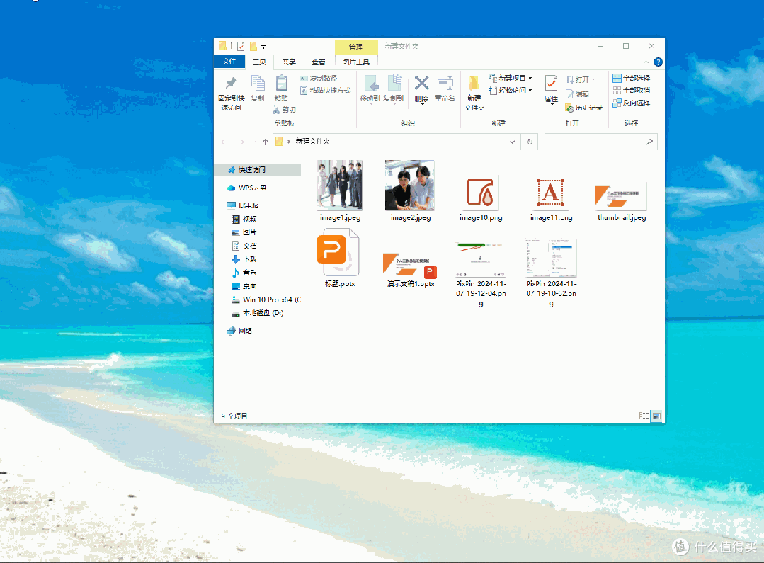Switch to the 共享 (Share) ribbon tab
764x563 pixels.
click(289, 62)
